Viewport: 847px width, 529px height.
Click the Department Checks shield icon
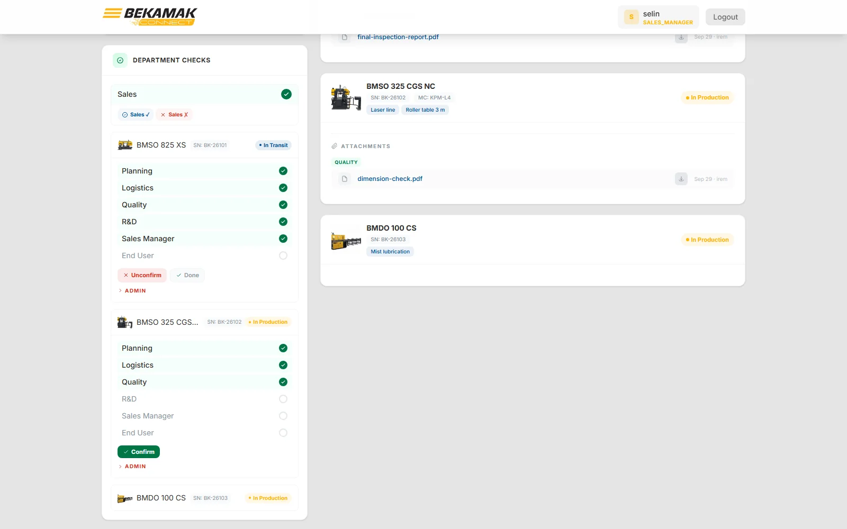(120, 60)
